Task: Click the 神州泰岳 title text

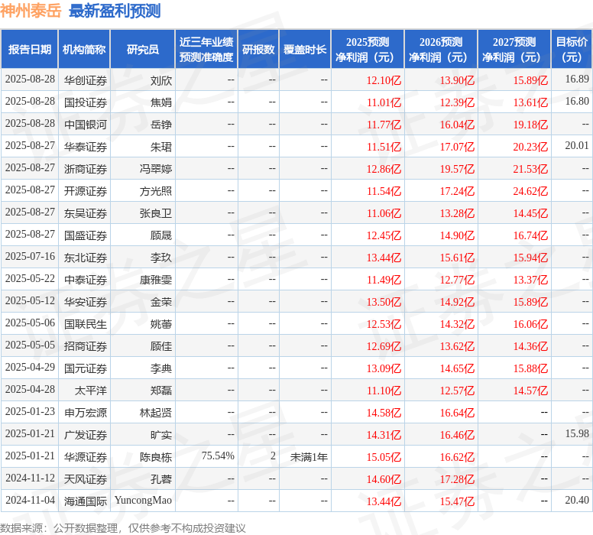Action: pos(31,11)
